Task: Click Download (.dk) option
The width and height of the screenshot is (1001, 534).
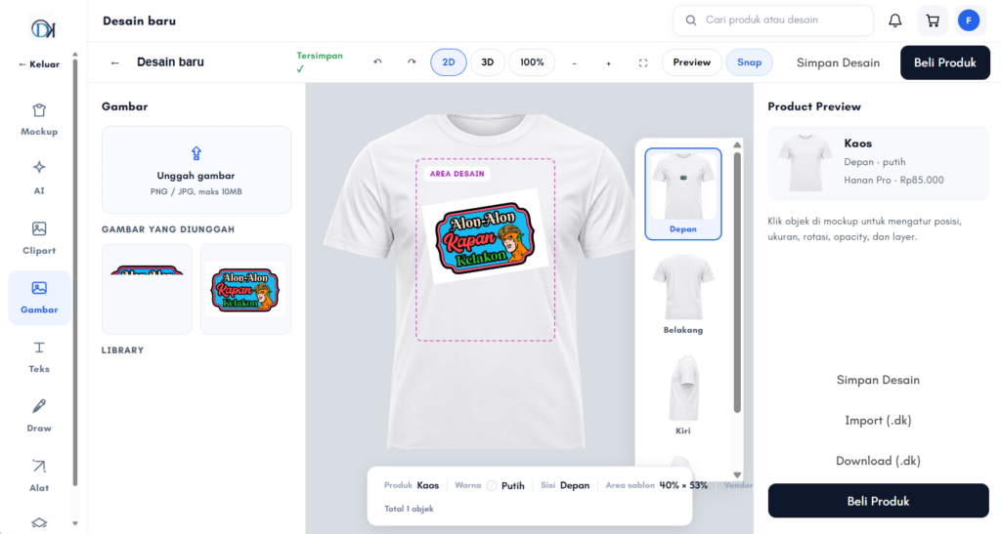Action: pos(878,461)
